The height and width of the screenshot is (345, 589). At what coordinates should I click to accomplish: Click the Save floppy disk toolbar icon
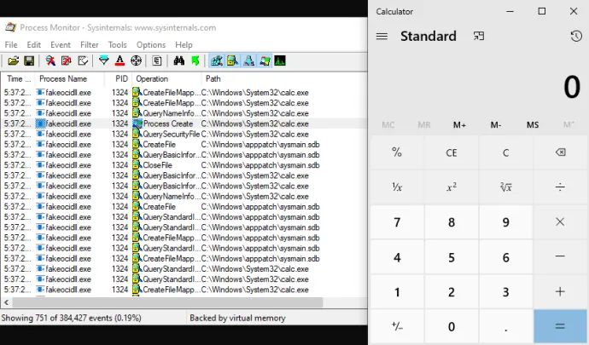[x=28, y=61]
